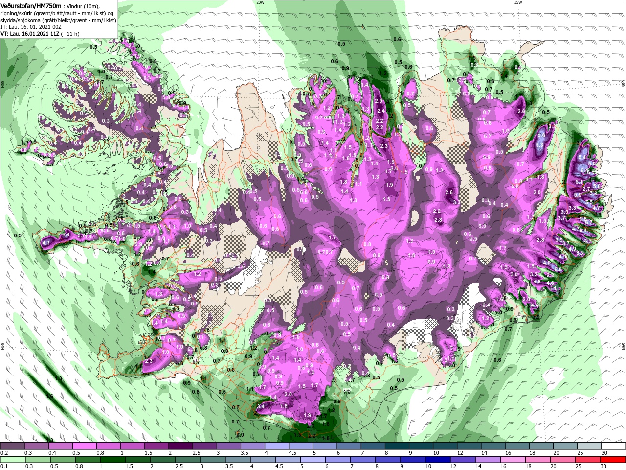Viewport: 626px width, 470px height.
Task: Pick the snow legend swatch labeled 0.3
Action: click(x=36, y=446)
